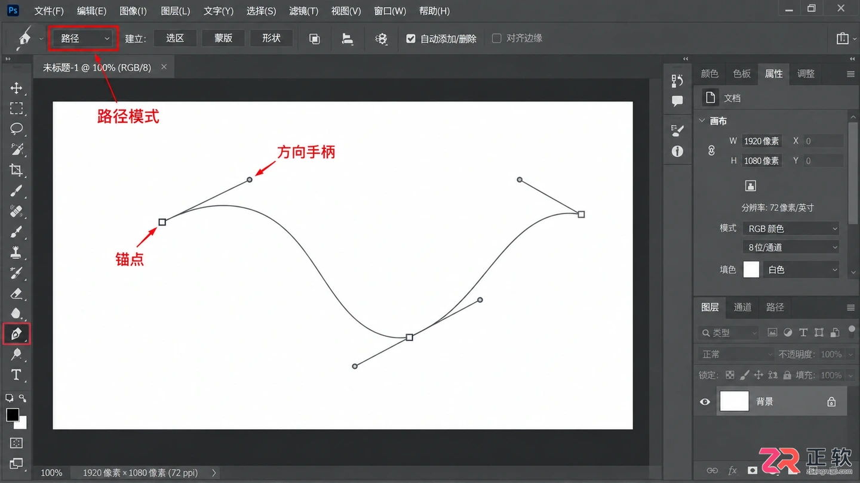Toggle pixel layer filter icon
Image resolution: width=860 pixels, height=483 pixels.
[773, 333]
